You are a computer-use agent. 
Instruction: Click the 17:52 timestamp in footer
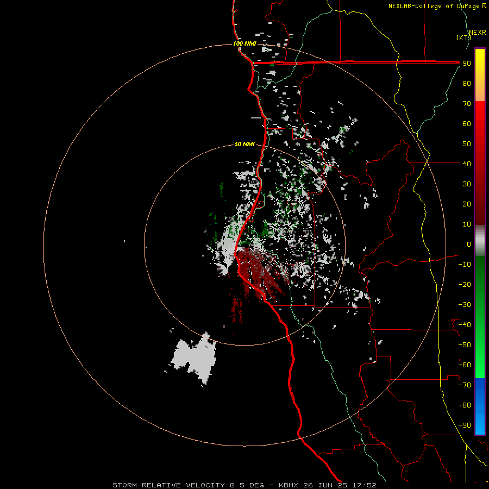(364, 485)
